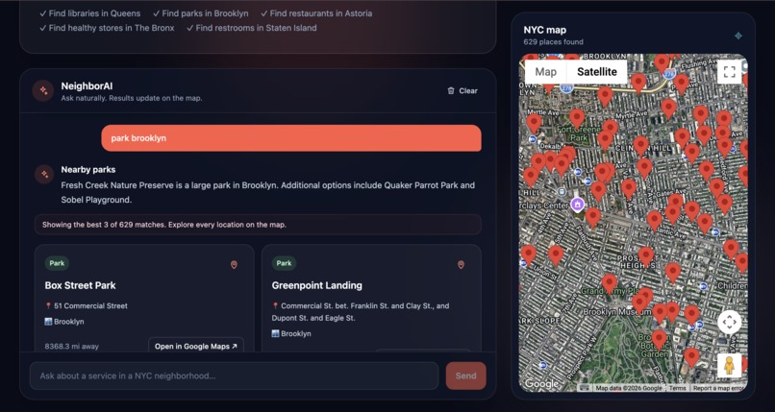775x412 pixels.
Task: Select suggestion Find healthy stores in The Bronx
Action: (x=107, y=28)
